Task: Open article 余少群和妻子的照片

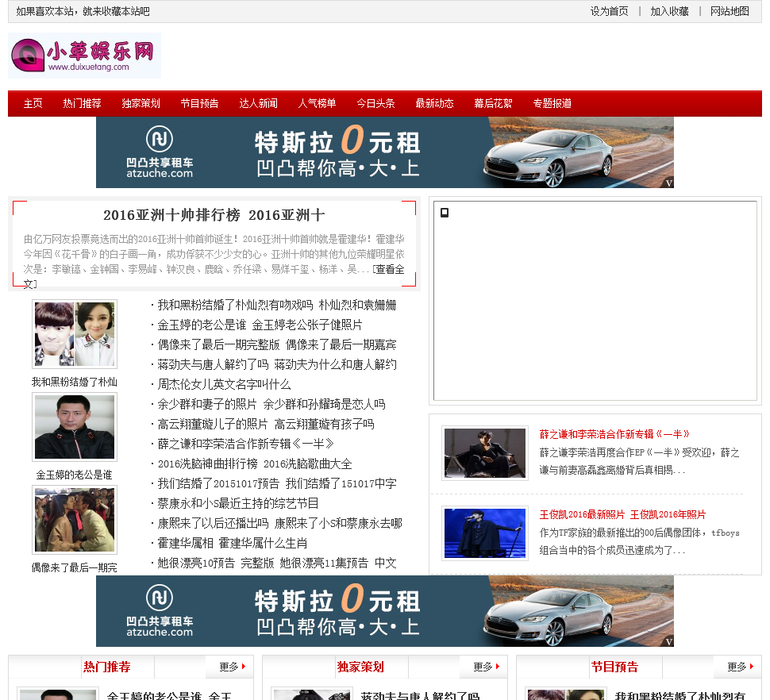Action: pos(271,404)
